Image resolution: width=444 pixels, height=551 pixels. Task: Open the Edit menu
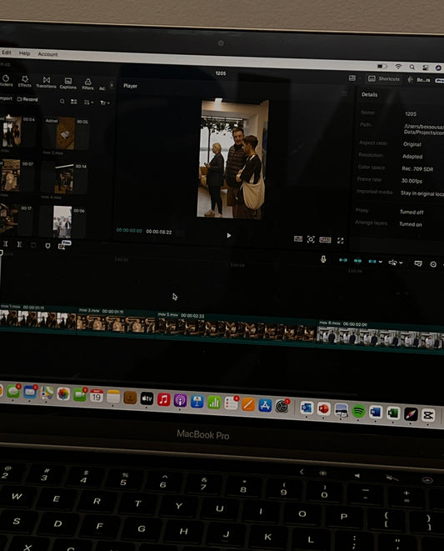(x=7, y=53)
